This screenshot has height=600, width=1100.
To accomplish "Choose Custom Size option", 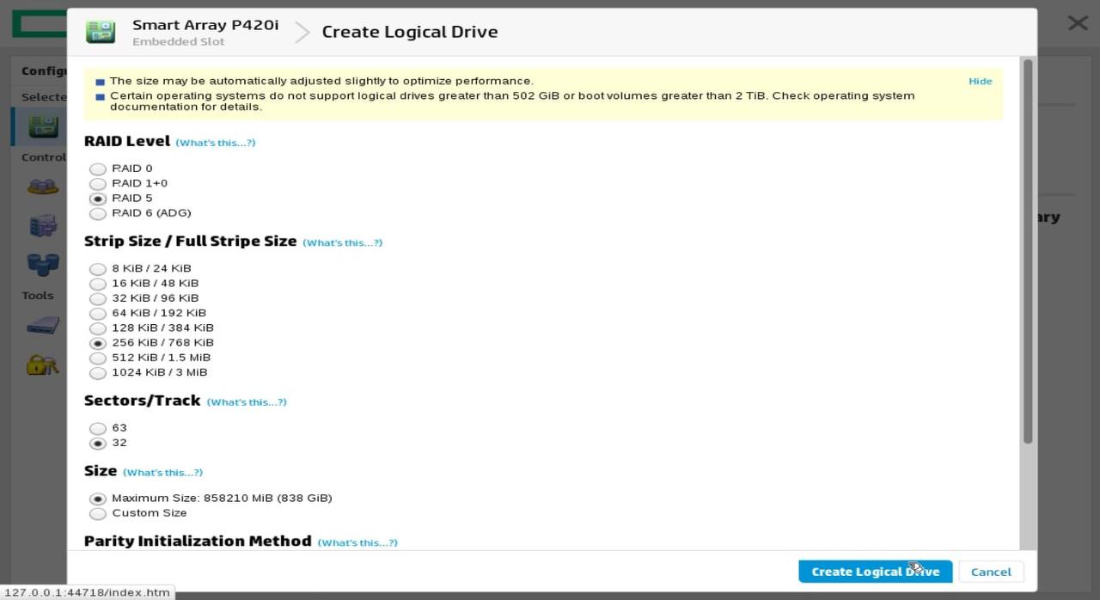I will (x=98, y=513).
